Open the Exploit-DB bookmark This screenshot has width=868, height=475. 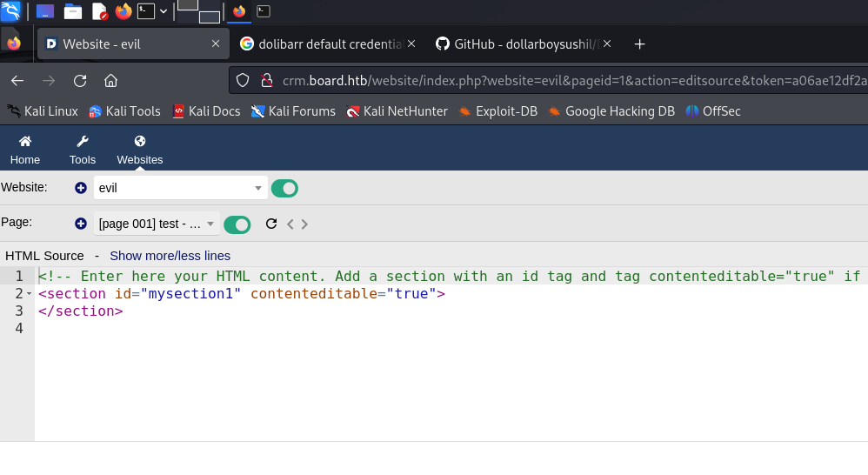499,111
